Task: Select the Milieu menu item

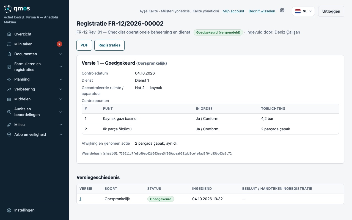Action: pos(34,125)
